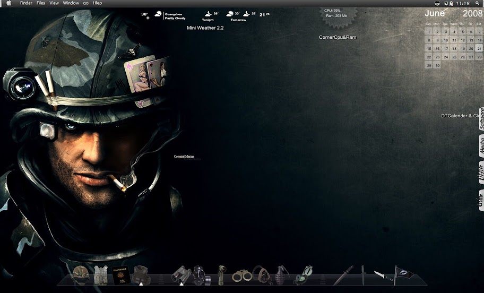Click the Spotlight search magnifier icon
484x293 pixels.
coord(477,3)
